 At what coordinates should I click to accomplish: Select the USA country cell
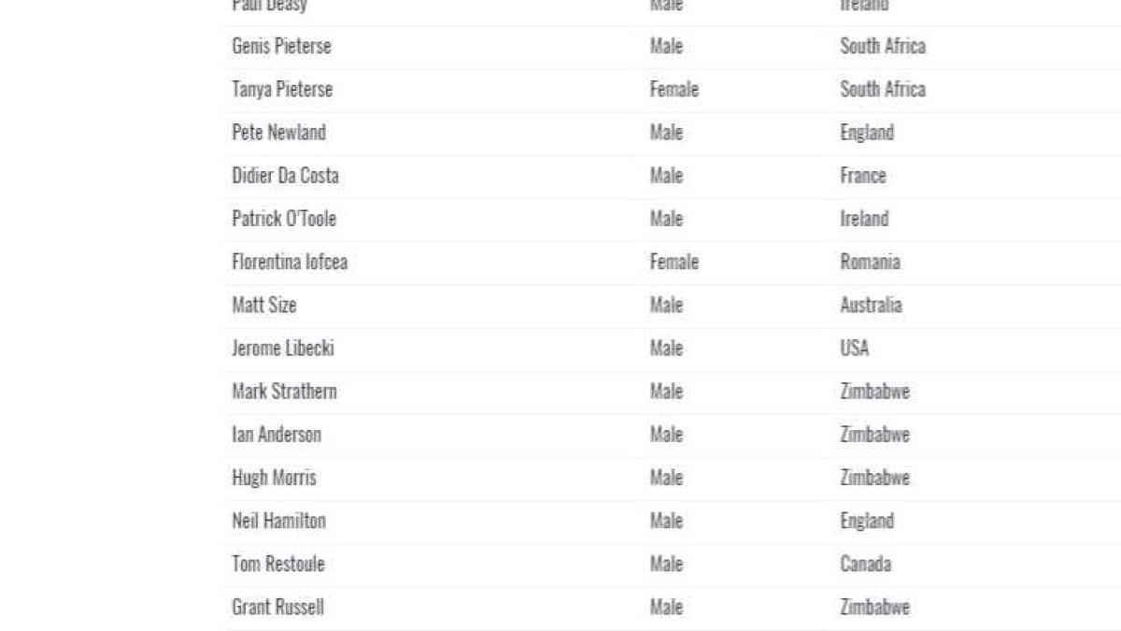[x=854, y=348]
